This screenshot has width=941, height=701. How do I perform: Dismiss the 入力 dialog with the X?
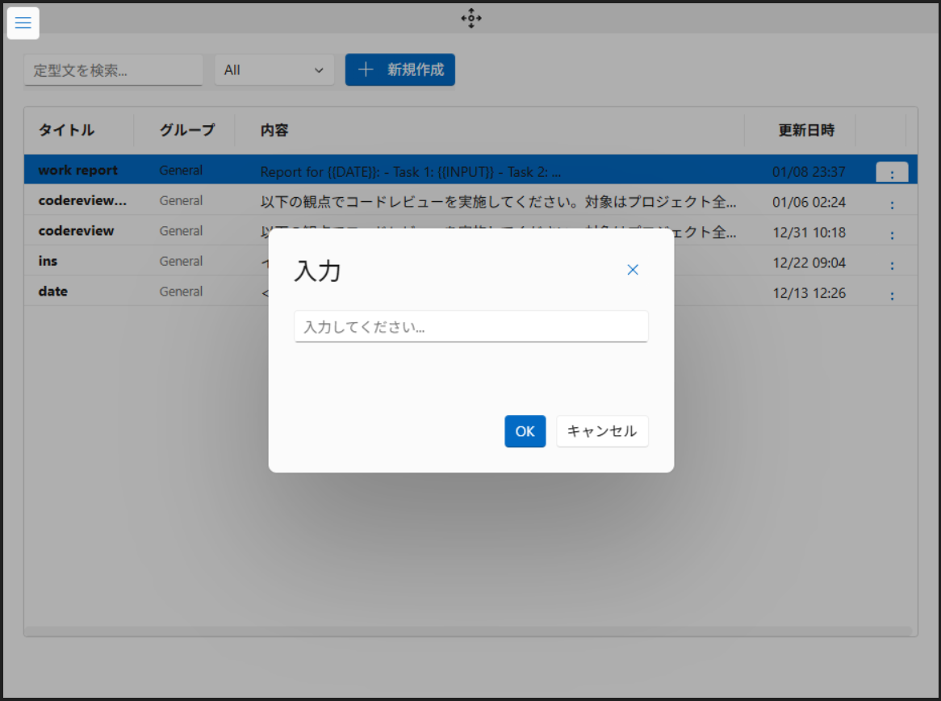[x=633, y=269]
